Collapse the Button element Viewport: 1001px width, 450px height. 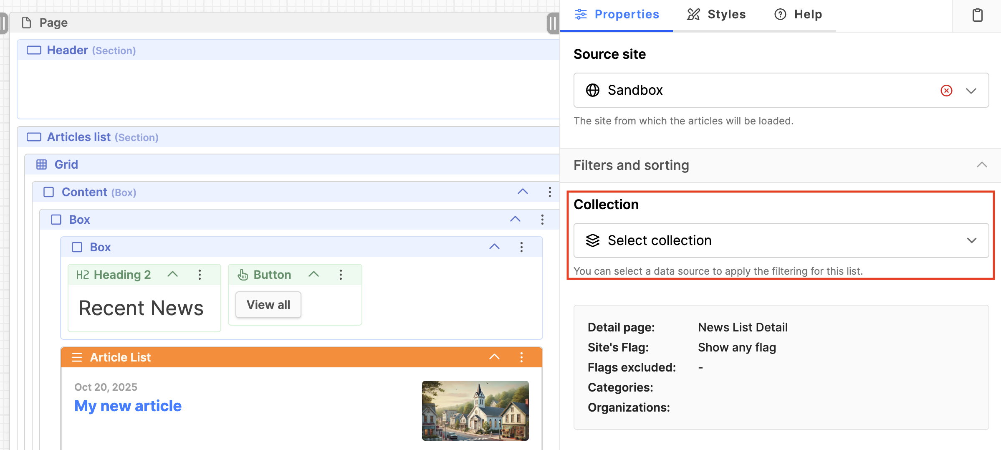click(313, 275)
